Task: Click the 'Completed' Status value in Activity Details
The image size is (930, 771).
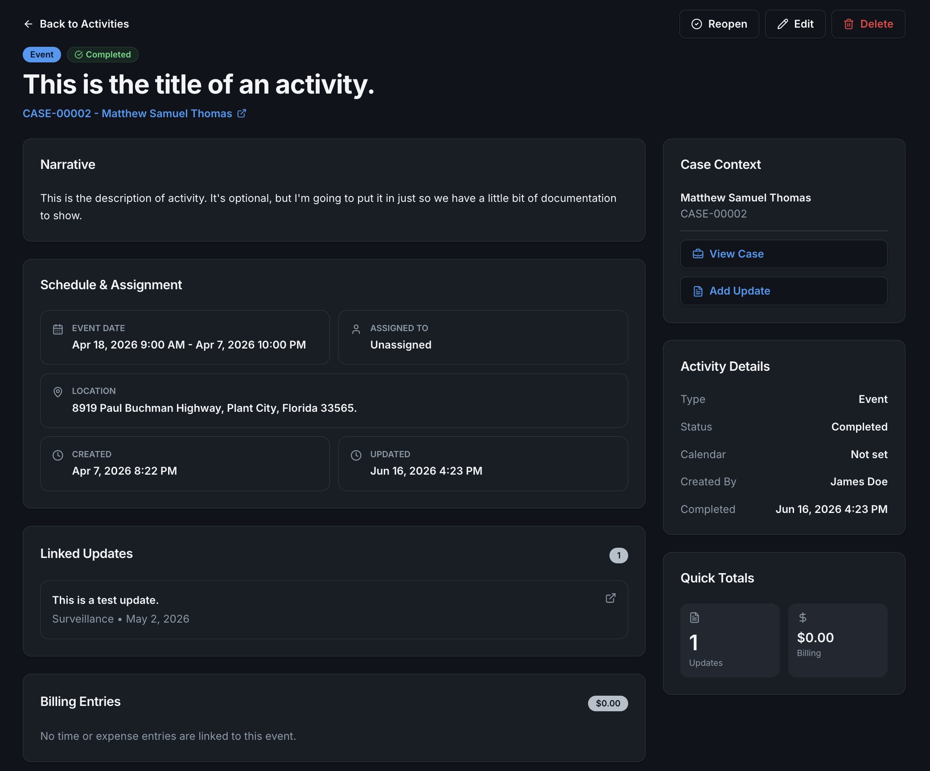Action: pos(859,427)
